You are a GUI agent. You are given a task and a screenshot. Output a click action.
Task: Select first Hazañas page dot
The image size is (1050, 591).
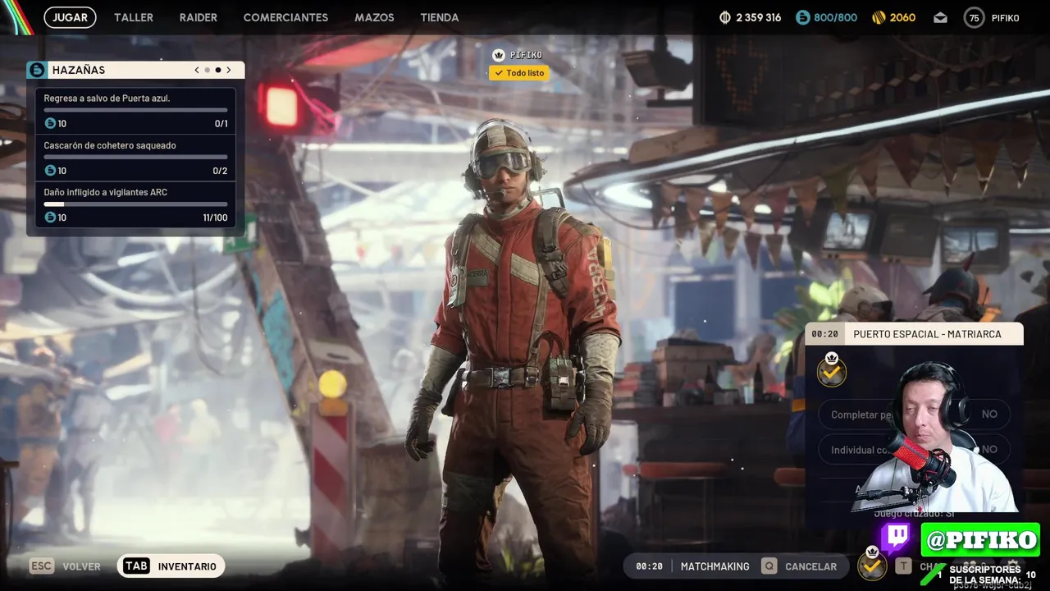coord(207,70)
